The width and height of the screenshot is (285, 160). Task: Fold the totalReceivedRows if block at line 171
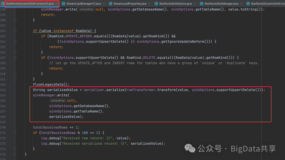pyautogui.click(x=15, y=133)
